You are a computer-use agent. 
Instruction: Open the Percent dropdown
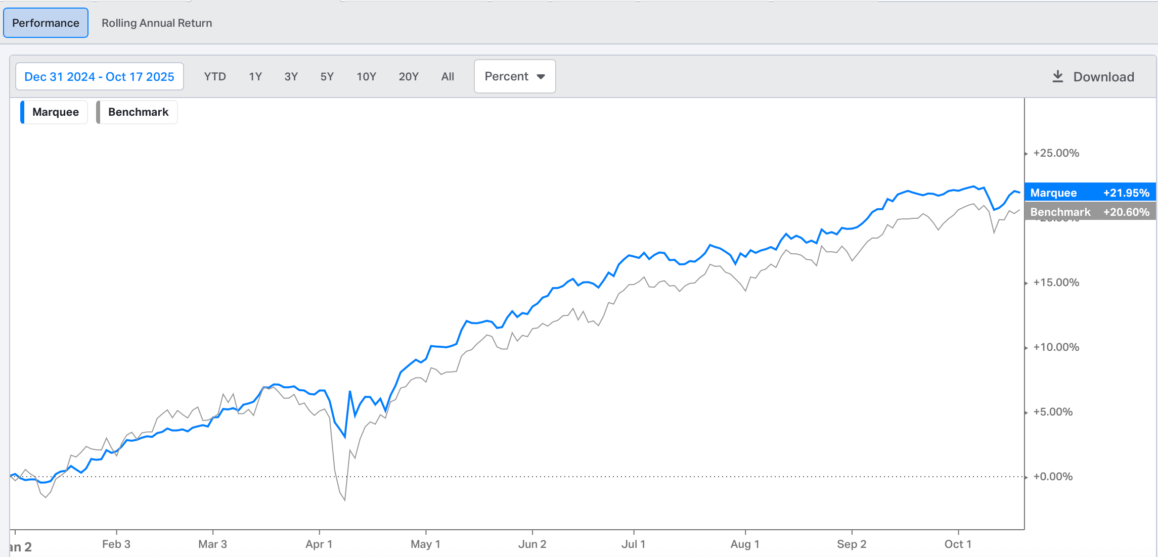506,76
